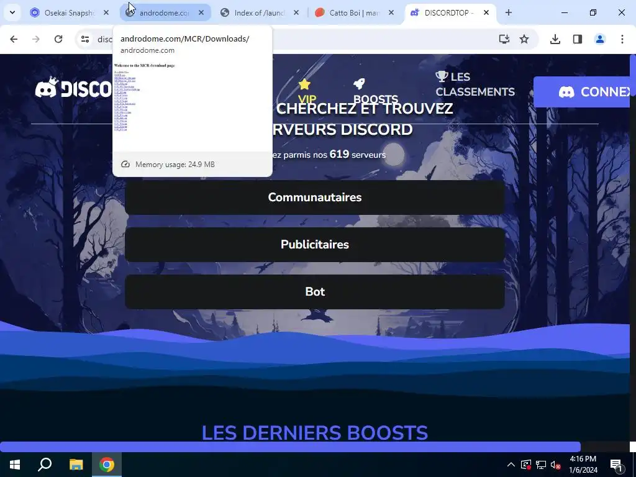Click the Chrome taskbar icon
The image size is (636, 477).
pos(107,465)
